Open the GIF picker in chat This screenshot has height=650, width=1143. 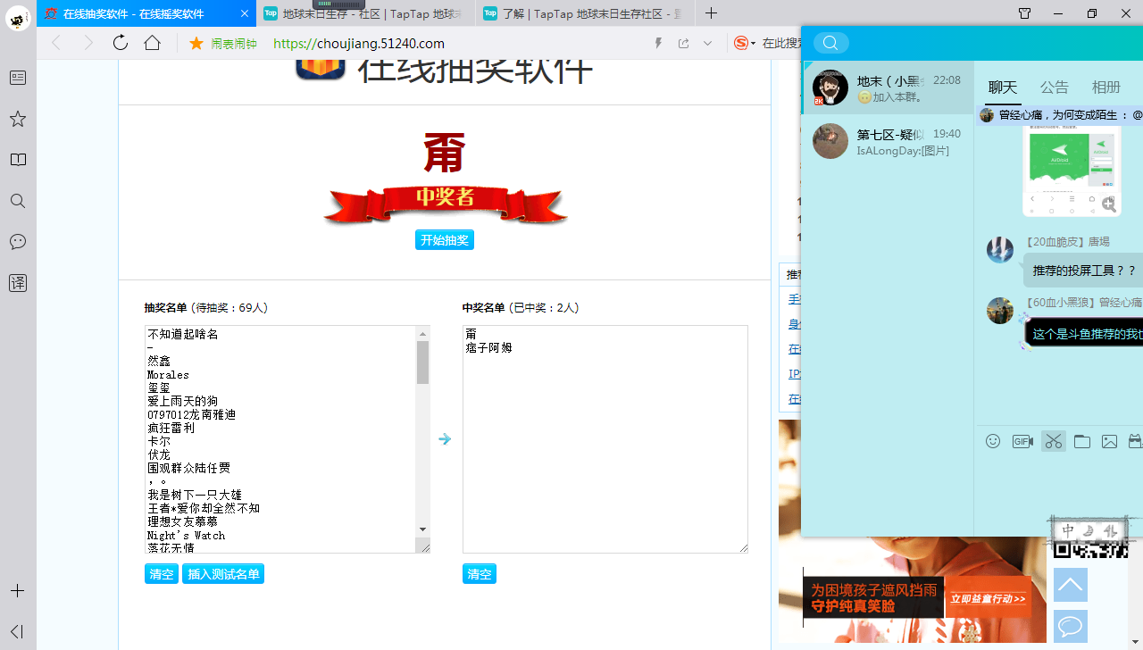click(x=1022, y=441)
